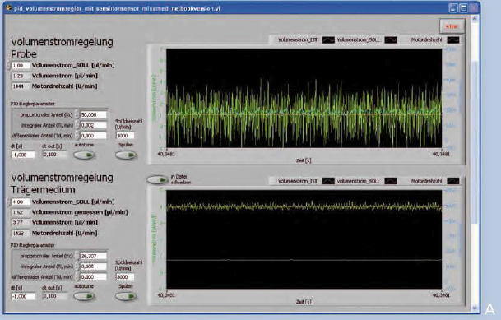Click stepper for Trägermedium proportionaler Anteil
This screenshot has width=501, height=320.
(77, 256)
